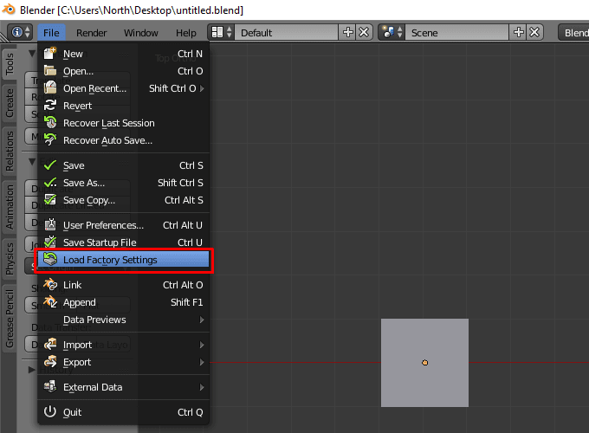The width and height of the screenshot is (589, 433).
Task: Switch to the Physics sidebar tab
Action: click(x=10, y=259)
